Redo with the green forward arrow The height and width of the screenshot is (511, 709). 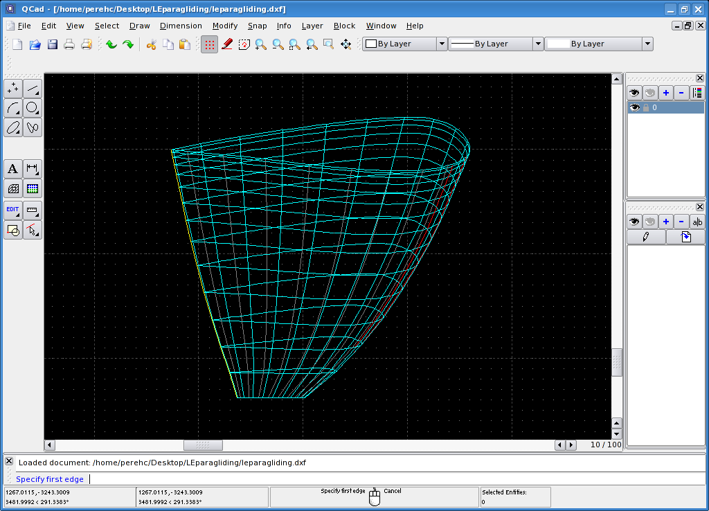(x=128, y=44)
